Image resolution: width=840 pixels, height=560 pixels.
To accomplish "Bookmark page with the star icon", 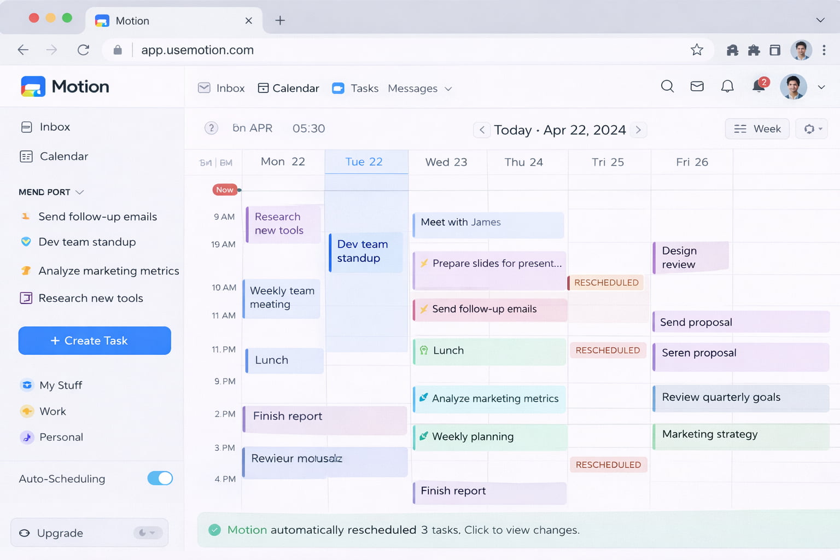I will 697,50.
